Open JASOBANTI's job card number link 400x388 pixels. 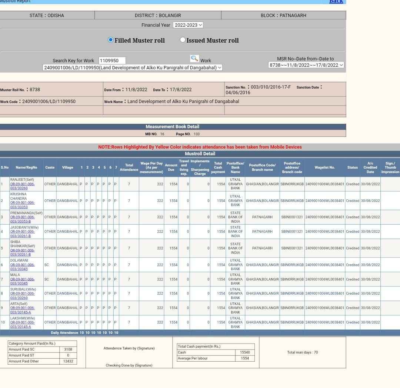coord(23,234)
